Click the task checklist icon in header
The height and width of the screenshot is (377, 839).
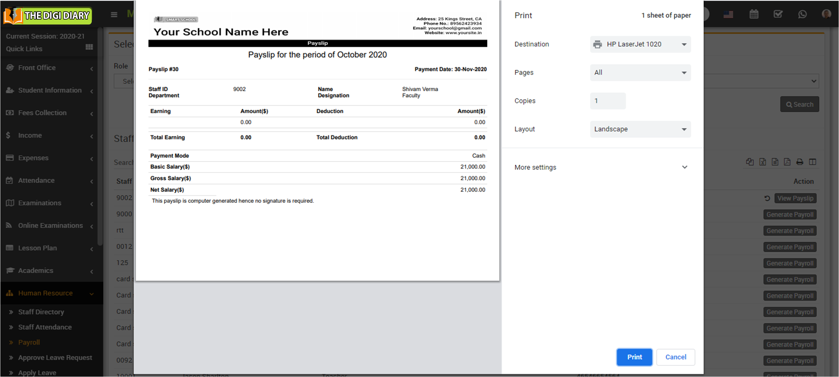click(x=778, y=14)
